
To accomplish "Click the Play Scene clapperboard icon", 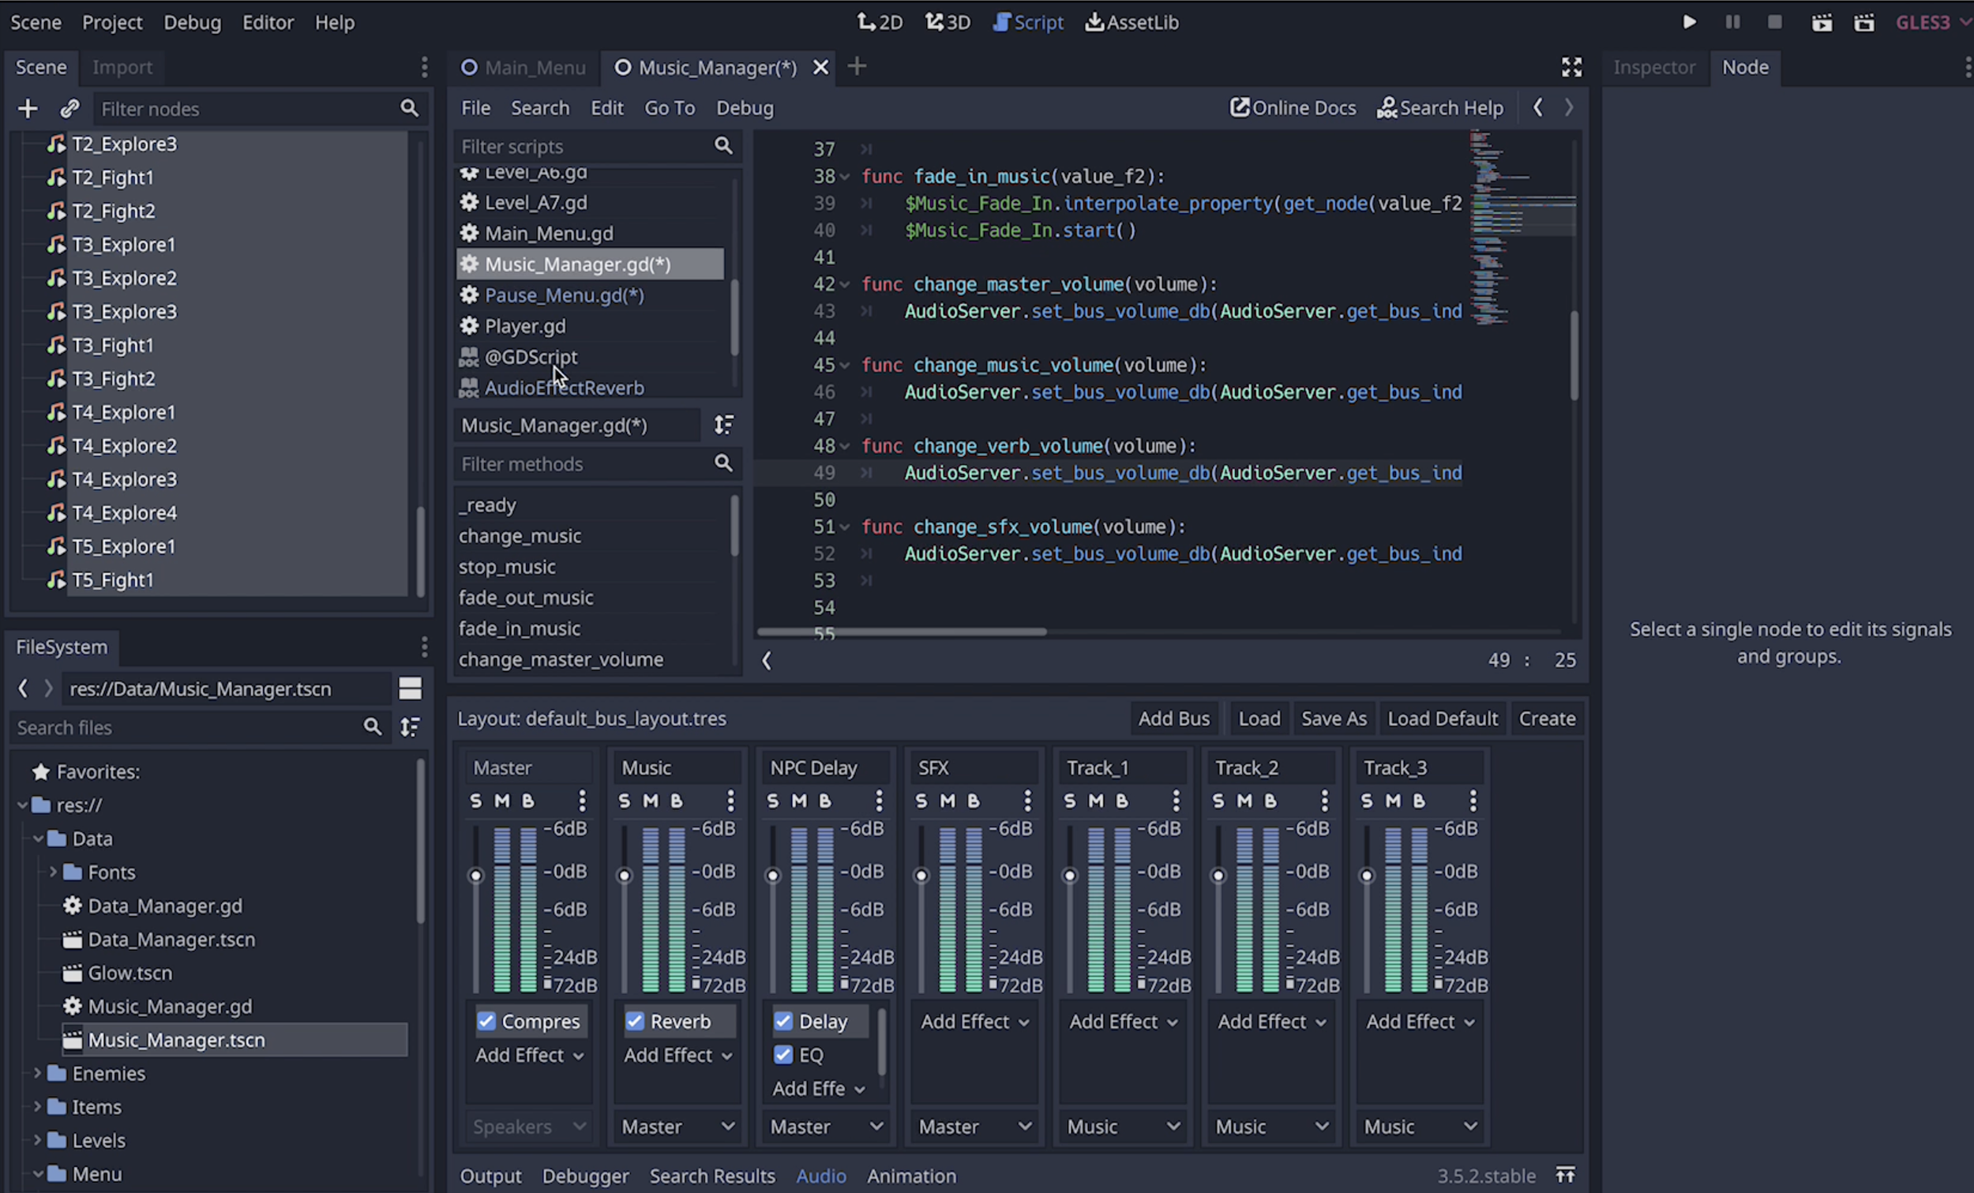I will click(x=1821, y=22).
